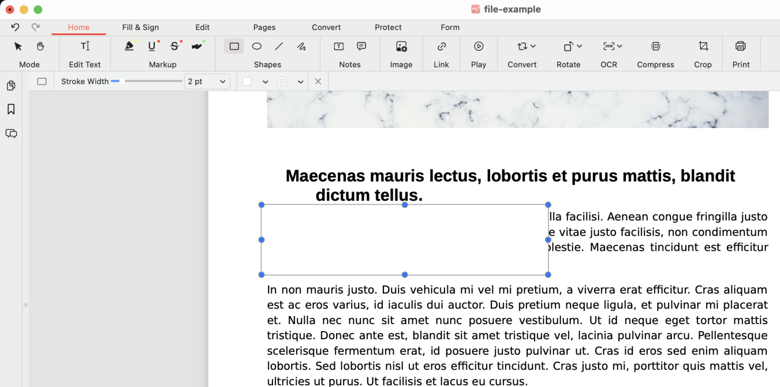Toggle the bookmarks sidebar panel
The width and height of the screenshot is (780, 387).
click(x=11, y=110)
